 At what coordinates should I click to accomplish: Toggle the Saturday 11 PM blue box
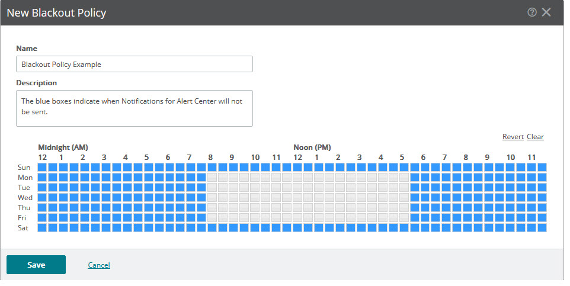pyautogui.click(x=531, y=227)
